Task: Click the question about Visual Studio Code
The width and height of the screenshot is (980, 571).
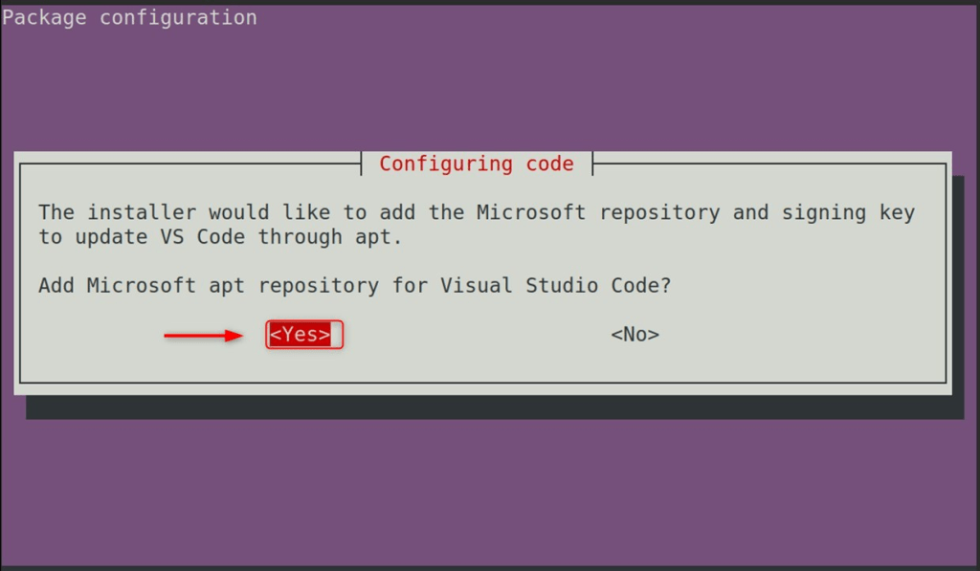Action: pyautogui.click(x=354, y=285)
